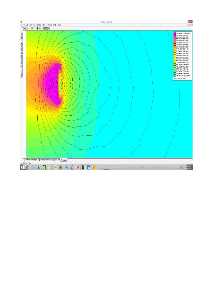Click the pan left arrow icon
The image size is (213, 302).
coord(22,62)
